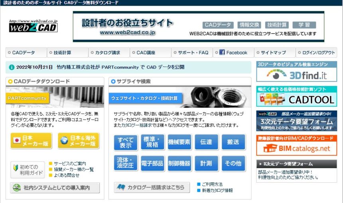The height and width of the screenshot is (203, 343).
Task: Click 社内システムとしての導入案内 button
Action: [x=55, y=188]
